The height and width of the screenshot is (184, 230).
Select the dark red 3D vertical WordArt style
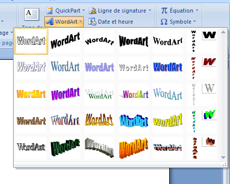pyautogui.click(x=202, y=148)
